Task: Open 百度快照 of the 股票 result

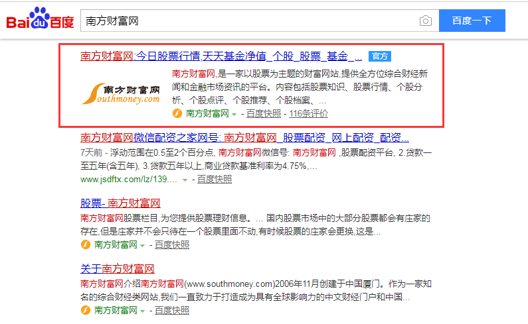Action: (x=172, y=244)
